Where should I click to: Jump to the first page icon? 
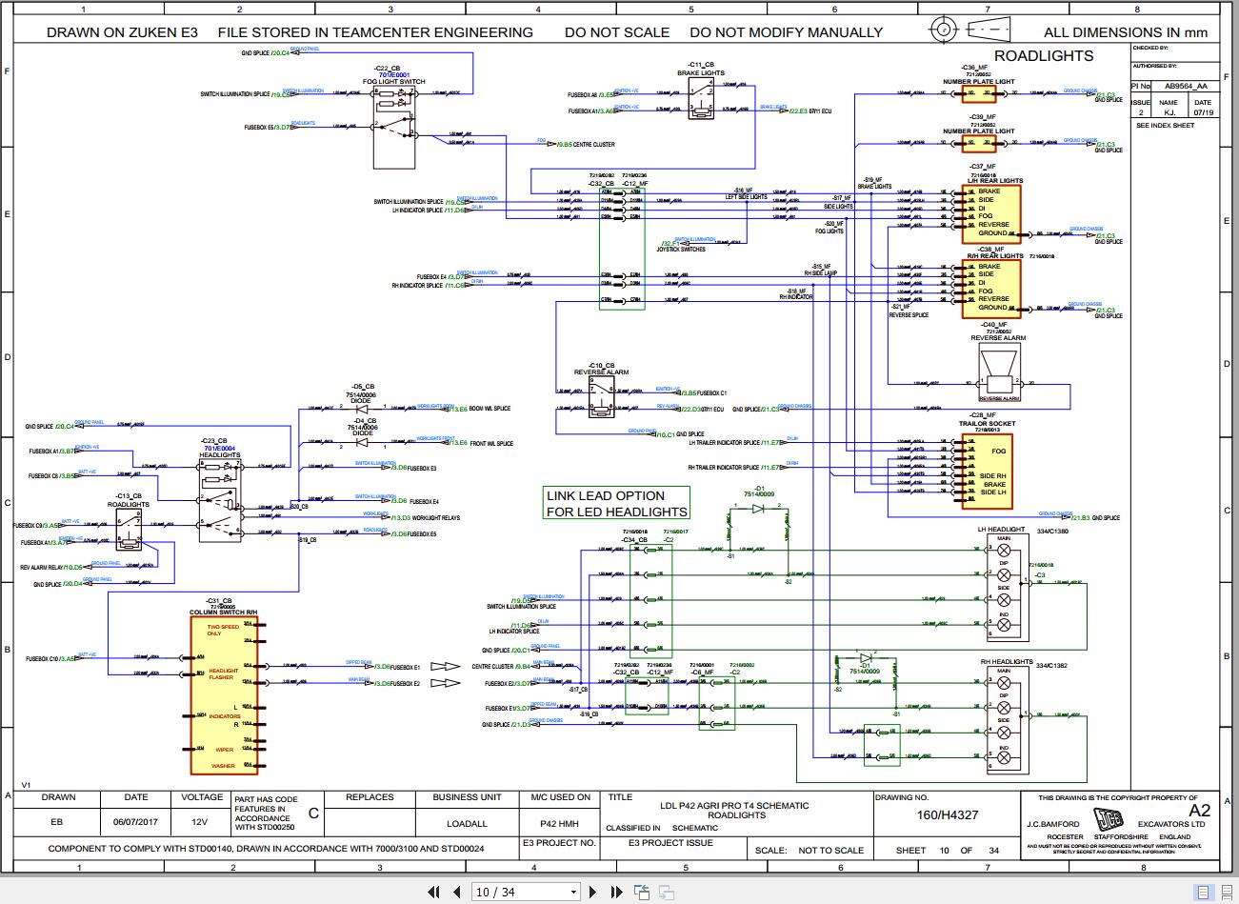click(433, 892)
